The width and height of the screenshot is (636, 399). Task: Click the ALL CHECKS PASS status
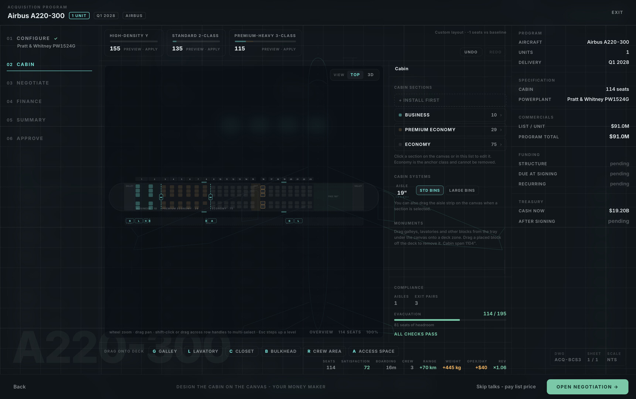416,334
